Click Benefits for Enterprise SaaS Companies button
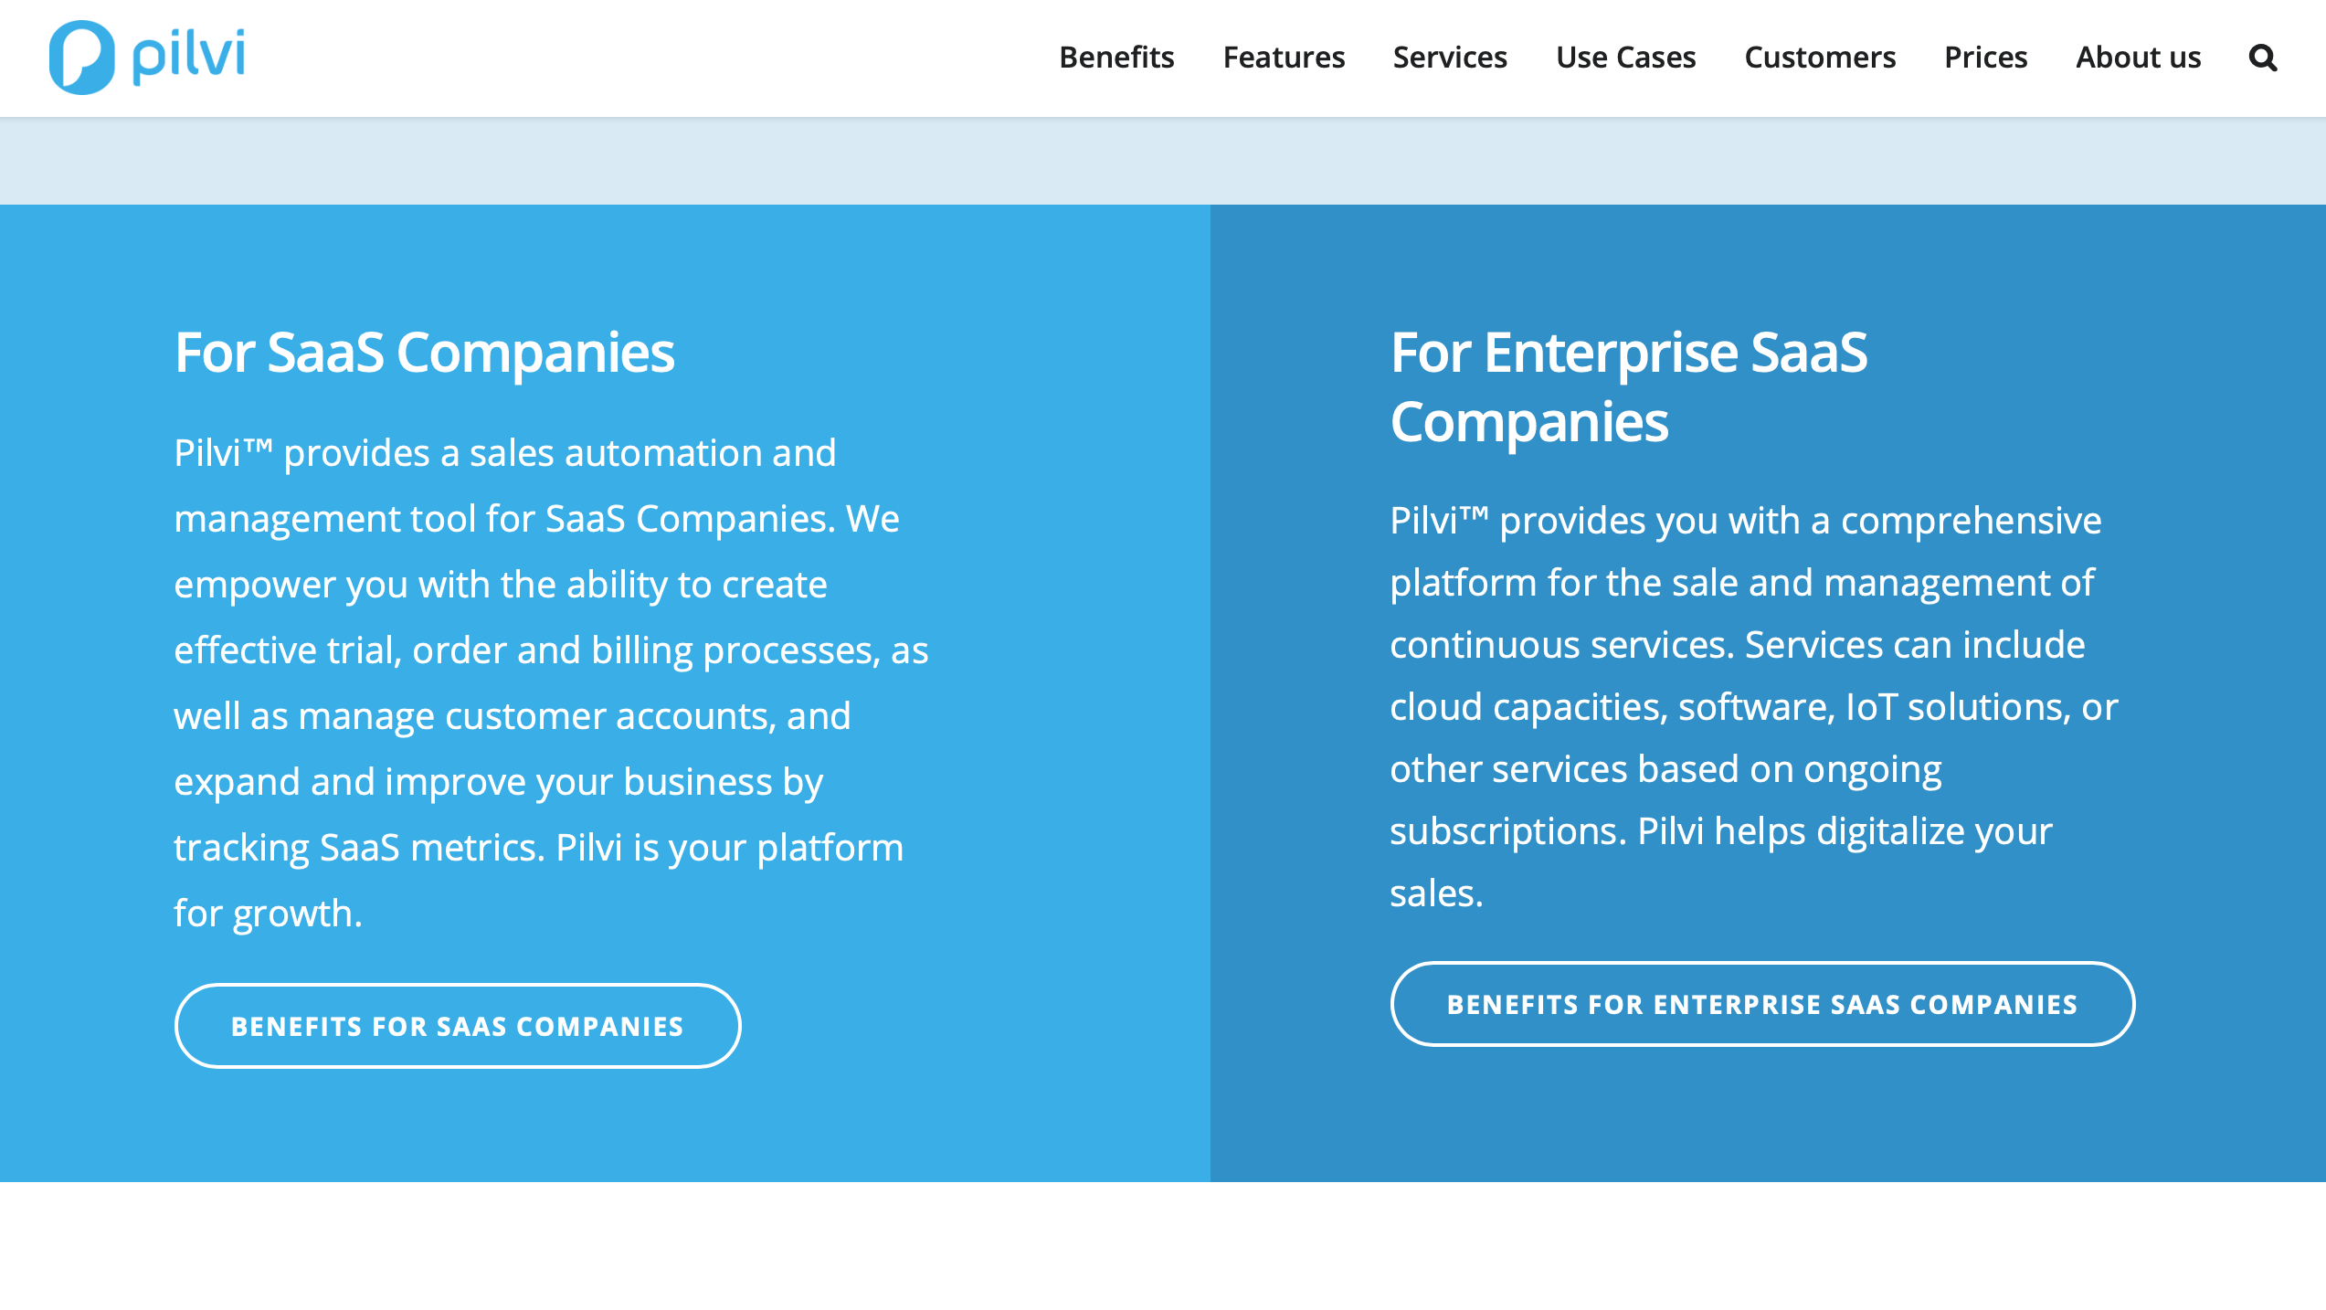Image resolution: width=2326 pixels, height=1310 pixels. click(x=1762, y=1004)
